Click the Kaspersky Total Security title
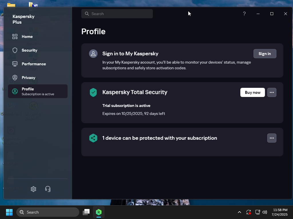This screenshot has height=219, width=293. (x=135, y=92)
